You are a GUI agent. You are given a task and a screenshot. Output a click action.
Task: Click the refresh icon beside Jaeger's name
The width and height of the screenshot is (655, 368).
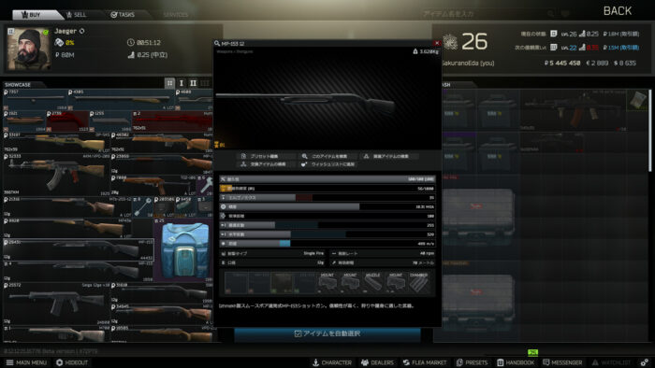click(82, 31)
